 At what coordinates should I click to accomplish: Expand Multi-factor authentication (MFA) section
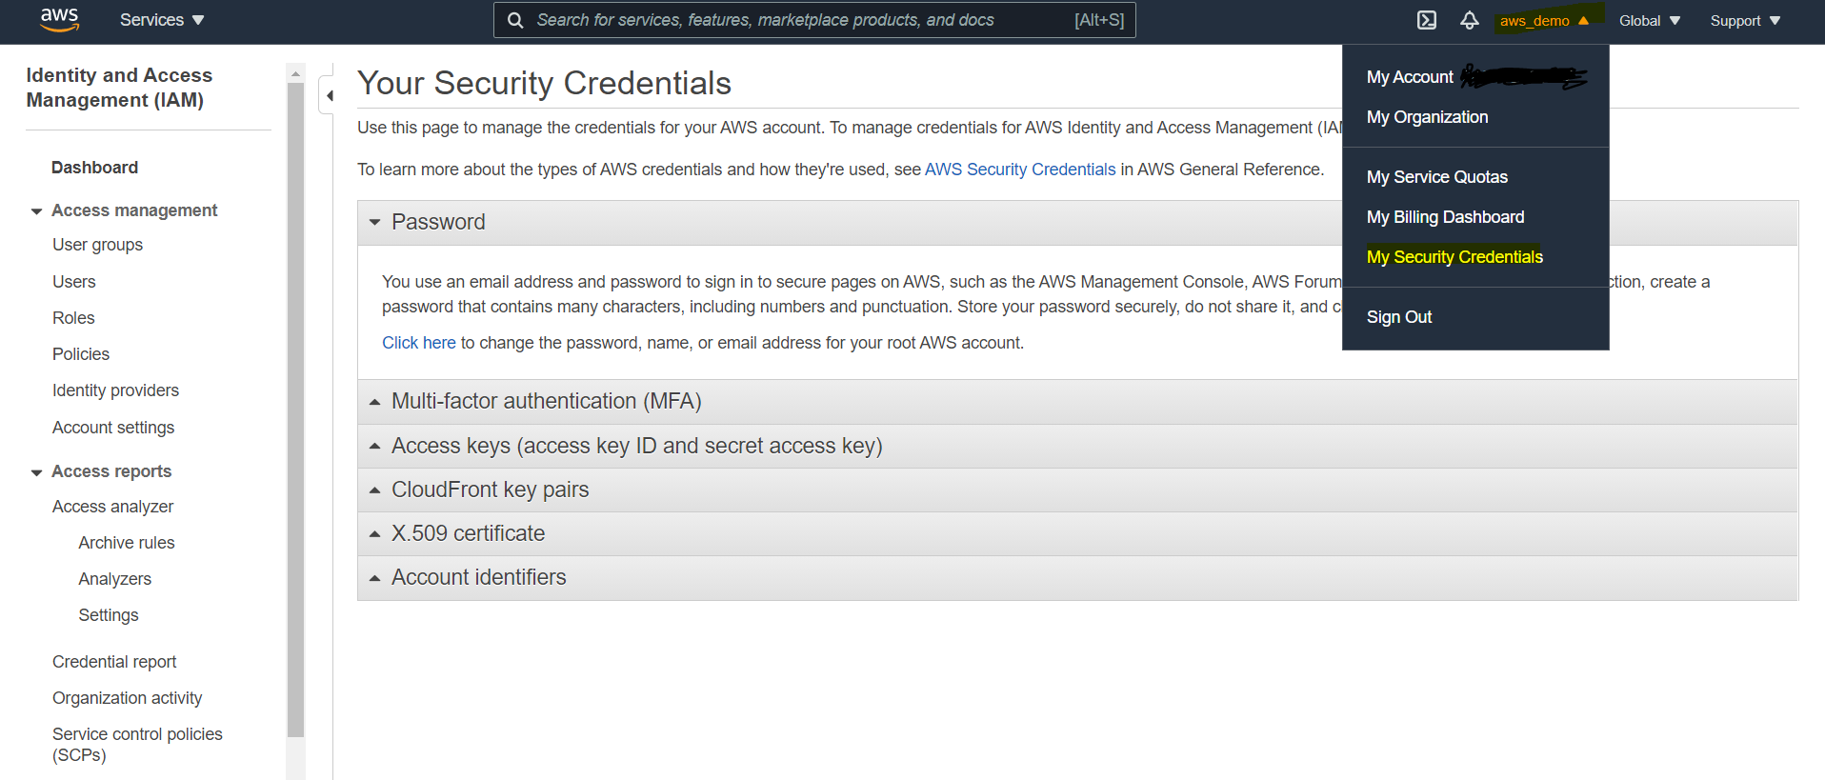1077,401
